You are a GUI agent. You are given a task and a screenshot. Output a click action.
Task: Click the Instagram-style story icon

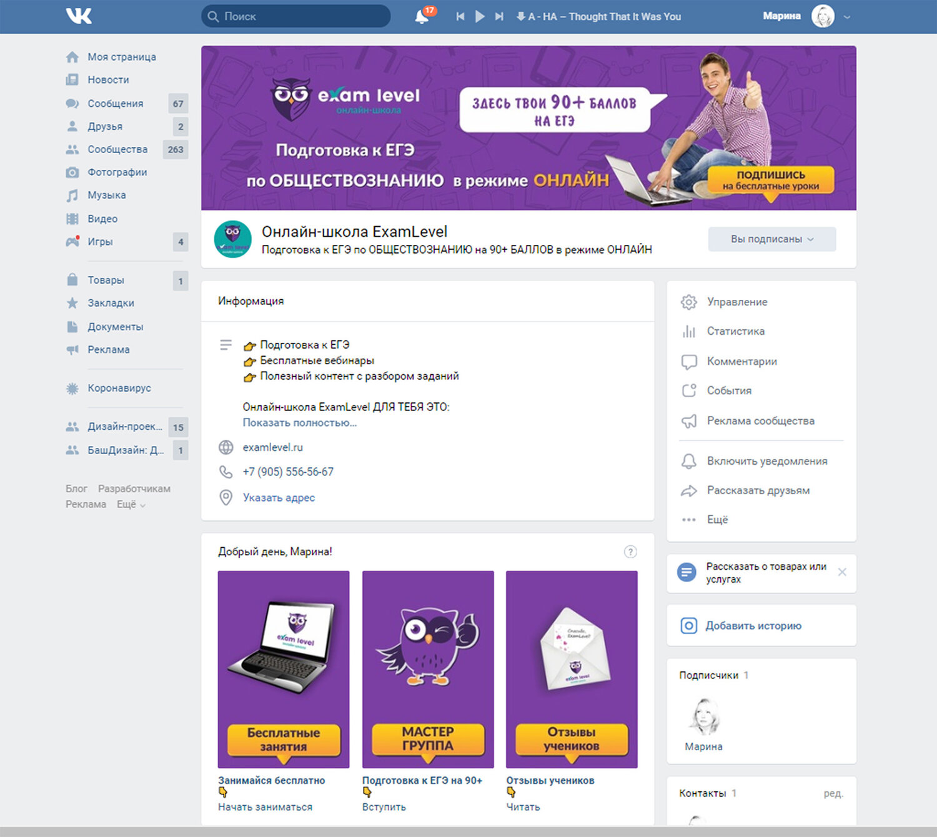click(x=688, y=626)
